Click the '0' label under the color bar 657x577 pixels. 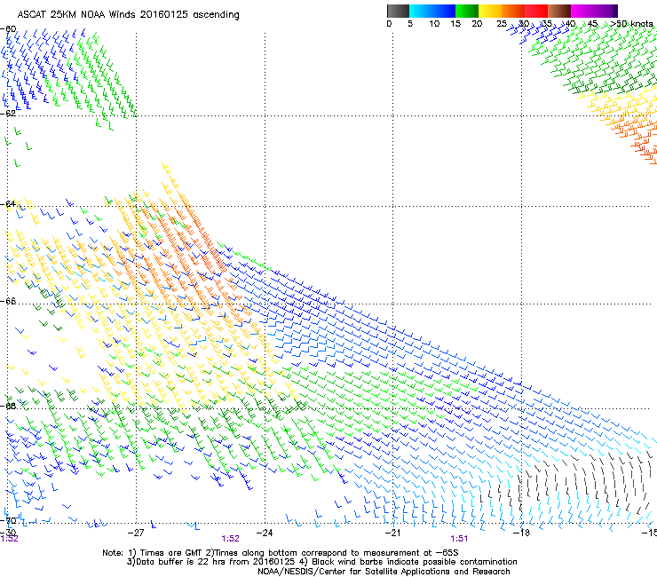389,24
